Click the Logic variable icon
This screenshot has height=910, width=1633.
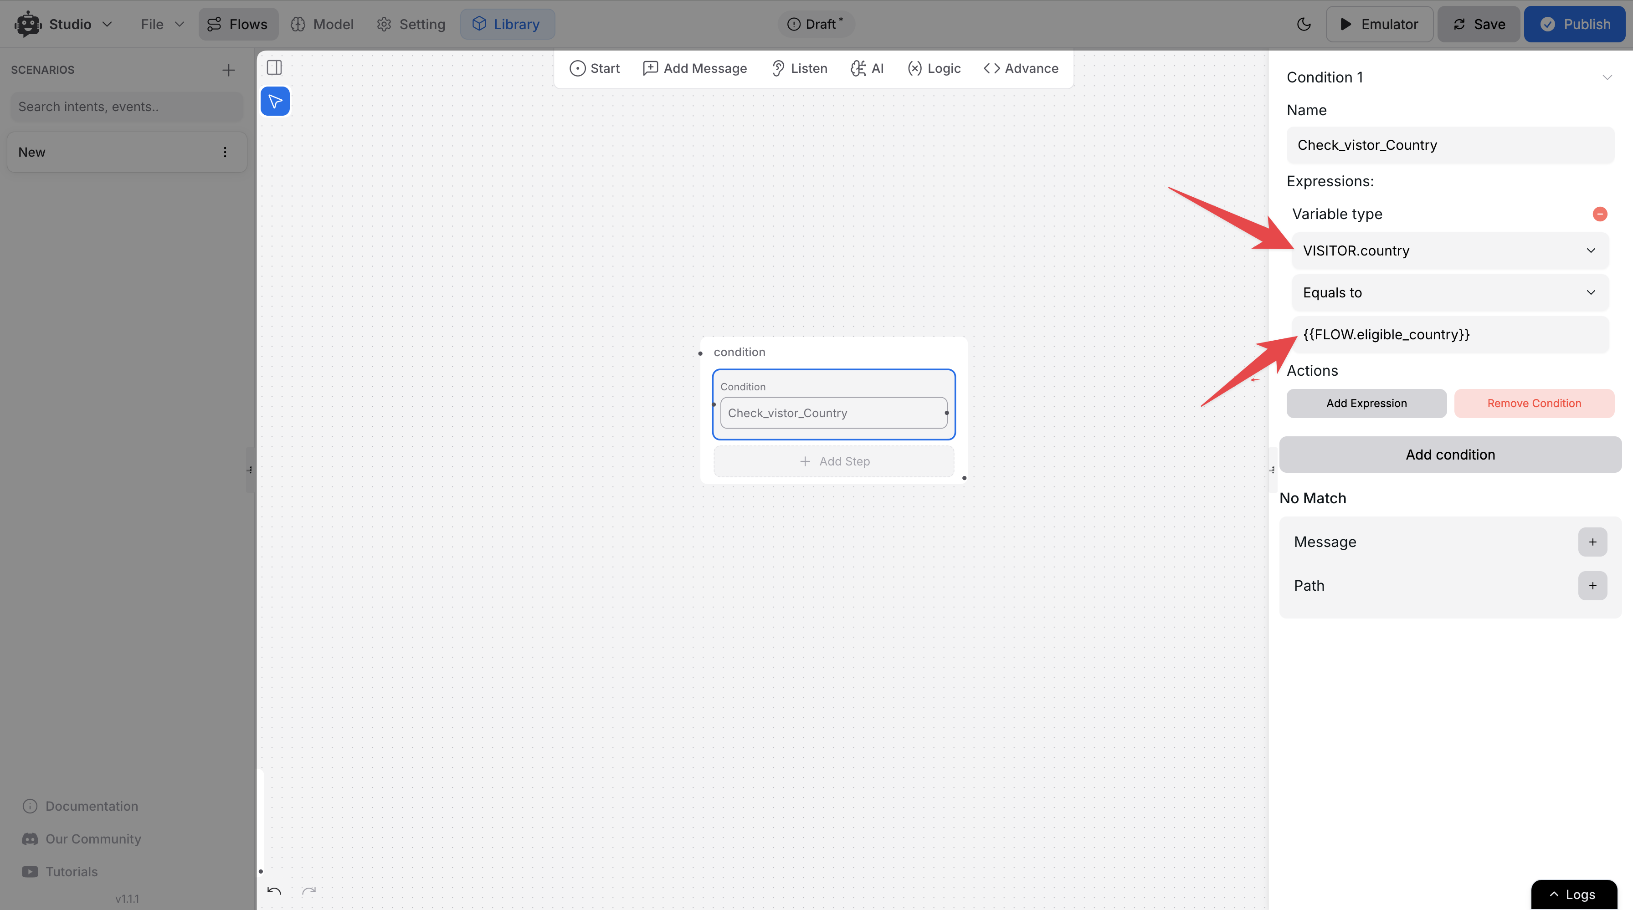point(915,68)
